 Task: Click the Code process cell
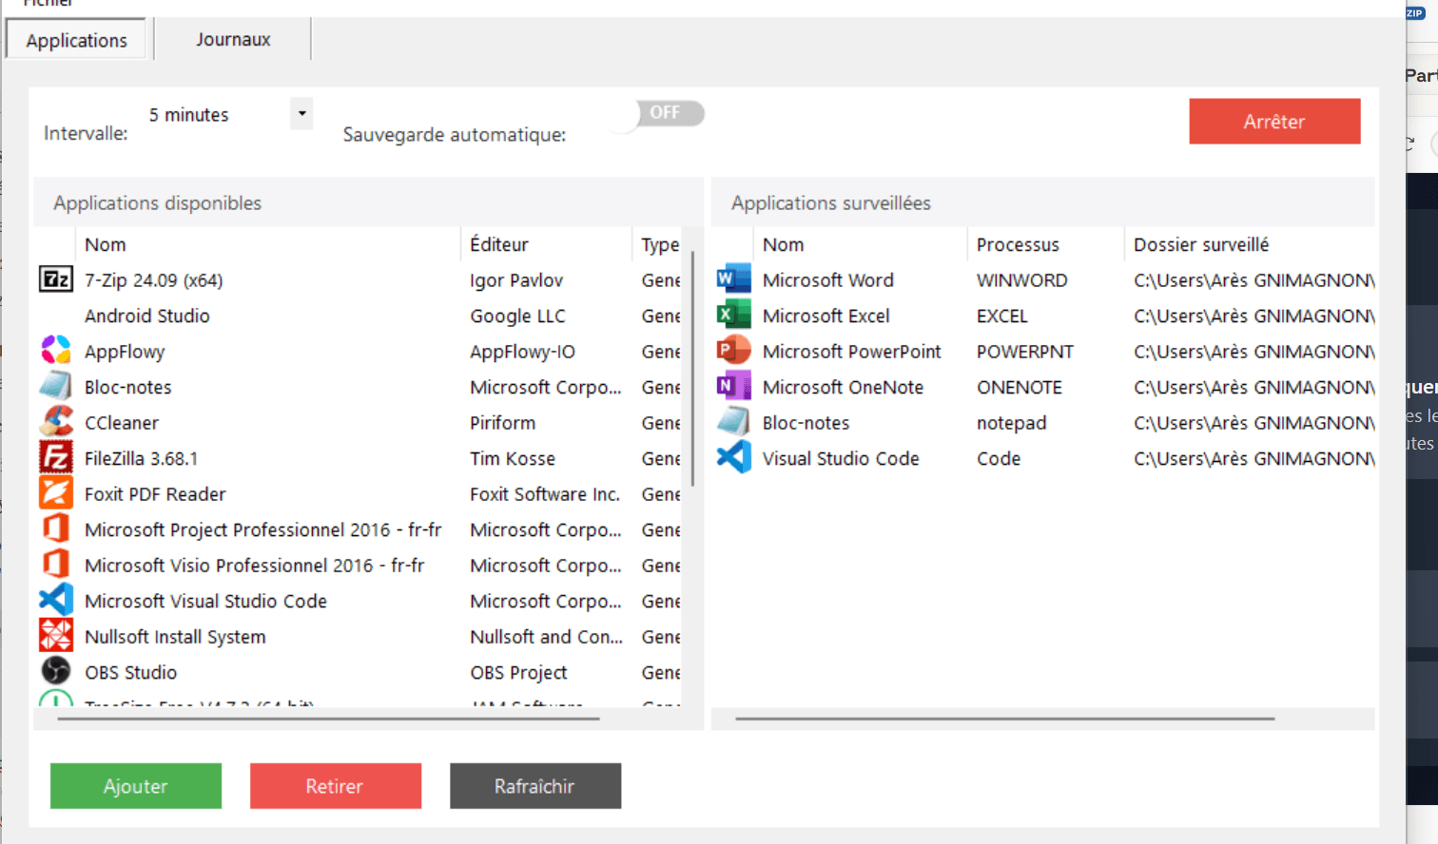(x=999, y=458)
